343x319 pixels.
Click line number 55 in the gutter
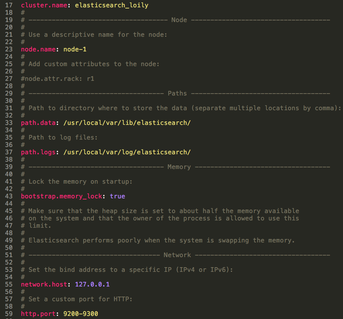[x=9, y=284]
